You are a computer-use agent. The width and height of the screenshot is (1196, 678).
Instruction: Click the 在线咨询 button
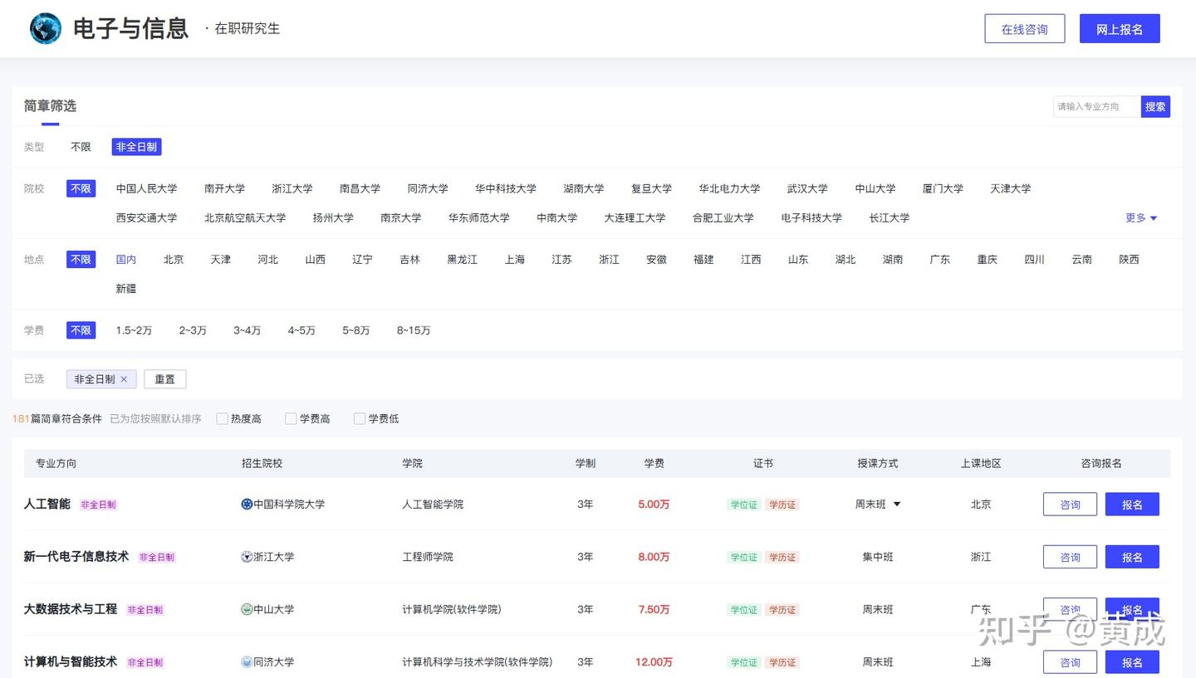[x=1025, y=29]
